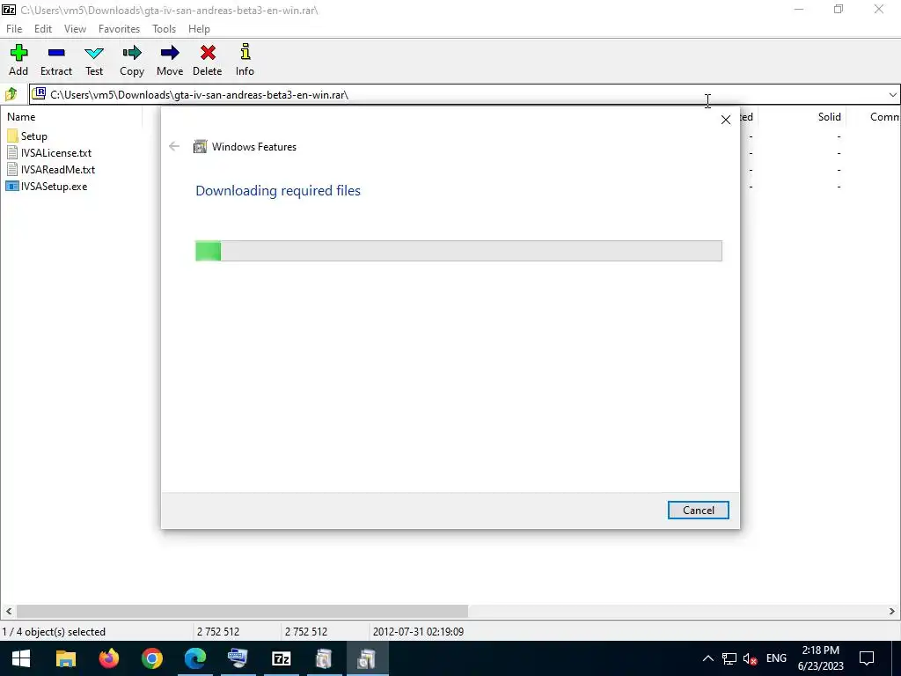Open the remote desktop taskbar app
This screenshot has height=676, width=901.
238,658
